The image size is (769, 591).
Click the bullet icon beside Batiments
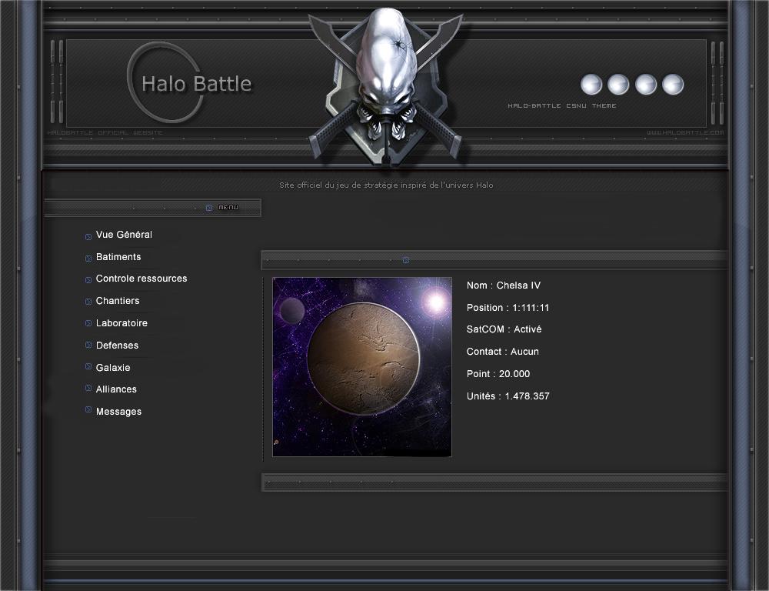coord(88,259)
